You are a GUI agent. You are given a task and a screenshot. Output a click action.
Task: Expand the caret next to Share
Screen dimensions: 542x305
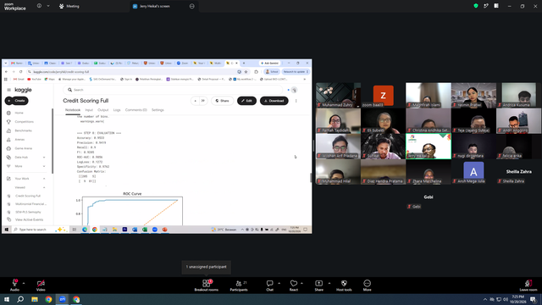329,283
